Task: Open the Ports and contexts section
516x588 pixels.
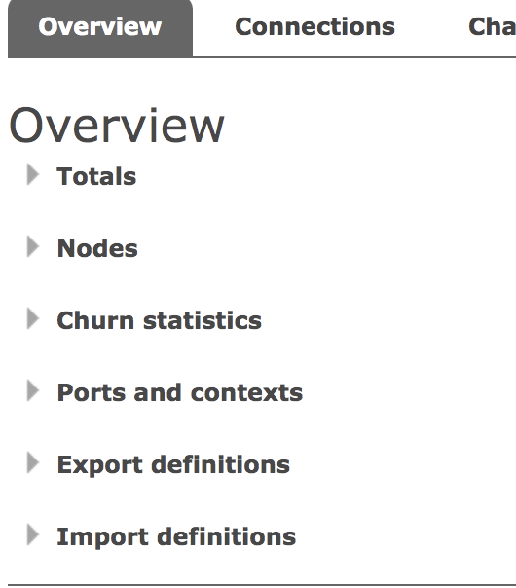Action: pos(179,392)
